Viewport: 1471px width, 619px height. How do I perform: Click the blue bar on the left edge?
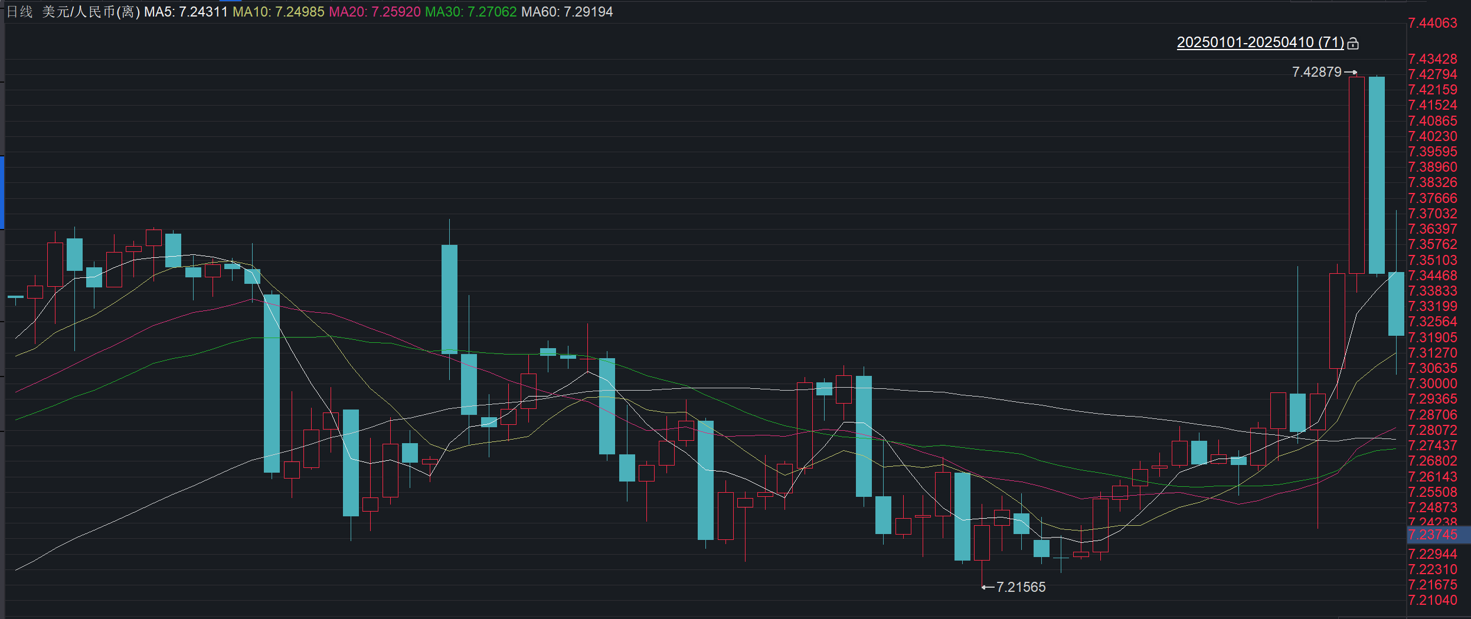click(2, 192)
